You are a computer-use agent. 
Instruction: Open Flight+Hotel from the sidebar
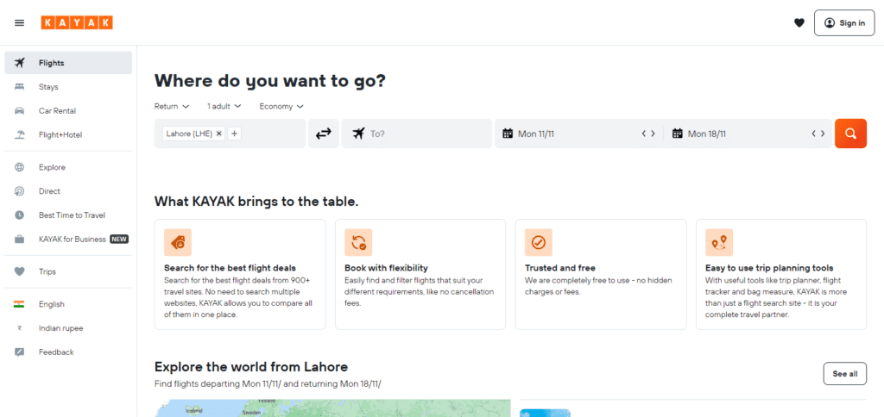point(68,135)
